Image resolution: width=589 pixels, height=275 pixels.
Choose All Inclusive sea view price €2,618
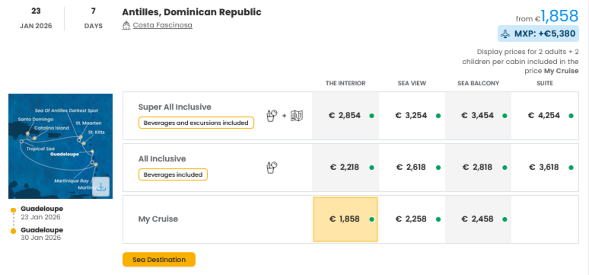pyautogui.click(x=411, y=167)
